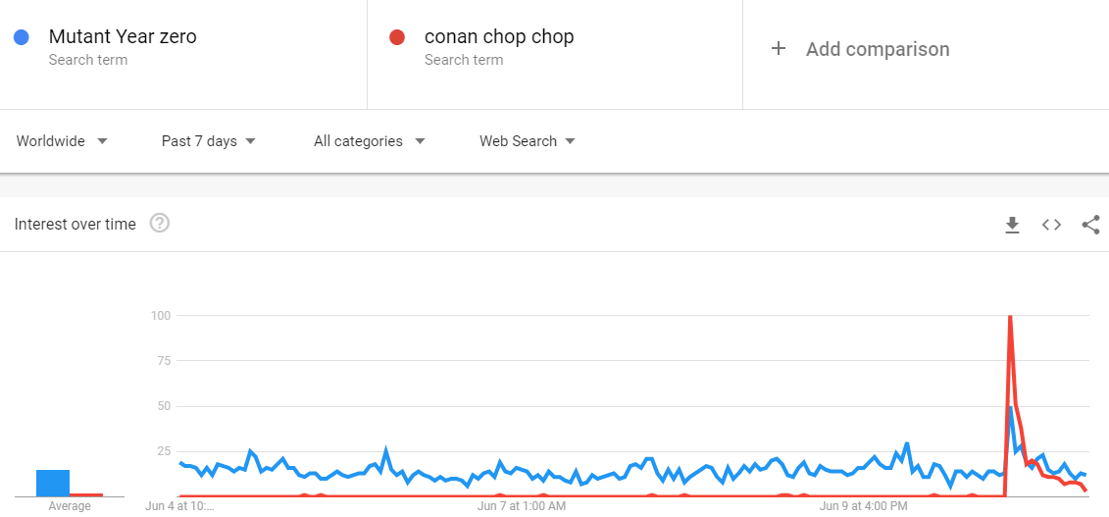Expand the All categories dropdown
The height and width of the screenshot is (517, 1109).
click(370, 140)
